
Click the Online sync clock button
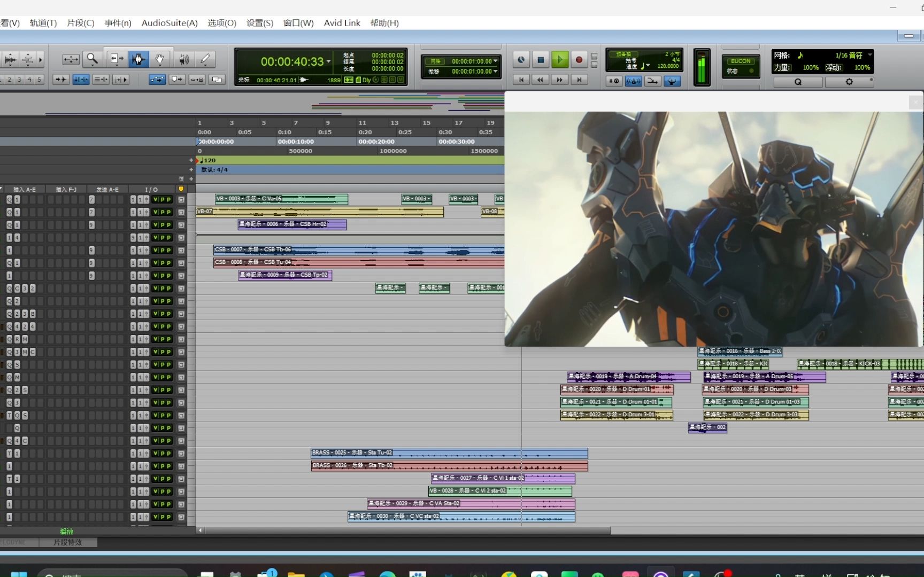(x=521, y=60)
